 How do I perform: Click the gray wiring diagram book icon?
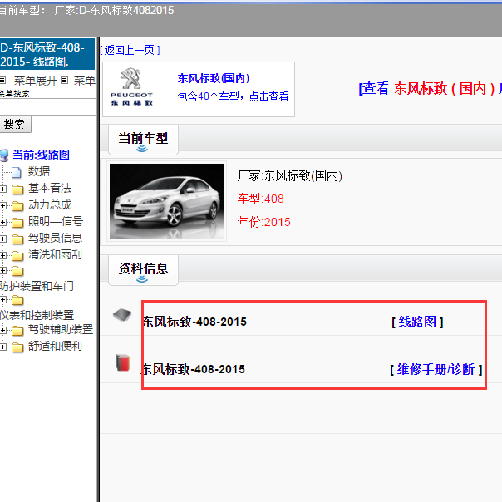[122, 315]
